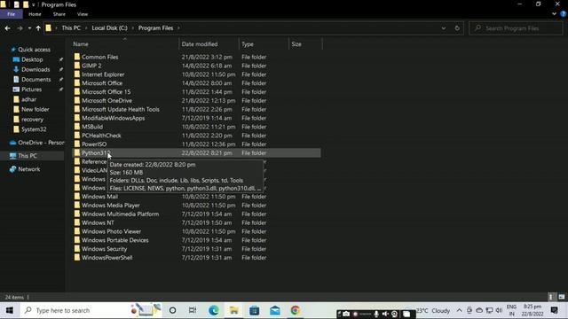Select the Microsoft Office 15 folder icon

pyautogui.click(x=77, y=91)
